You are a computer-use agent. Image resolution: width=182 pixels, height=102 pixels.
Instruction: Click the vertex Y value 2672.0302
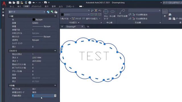pos(37,61)
